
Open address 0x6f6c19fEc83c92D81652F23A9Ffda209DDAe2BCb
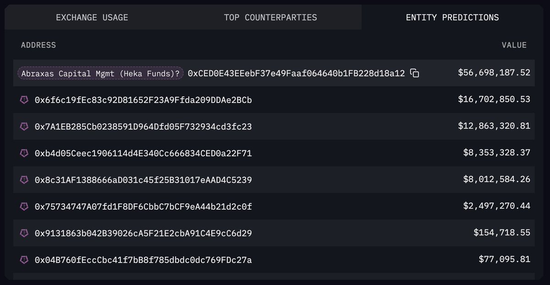[143, 100]
